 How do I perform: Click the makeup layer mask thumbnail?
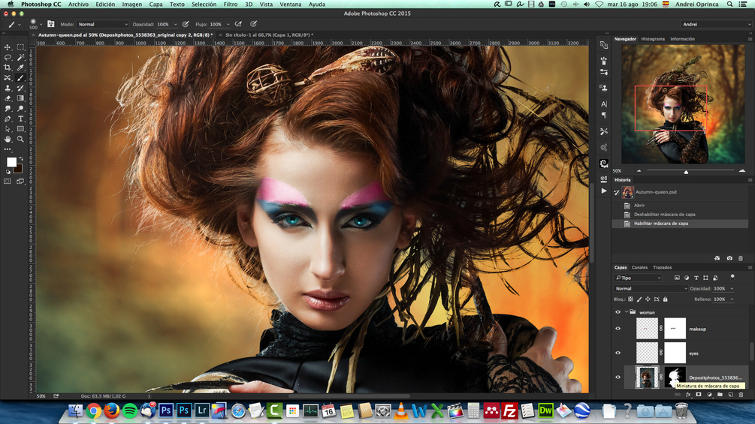[x=675, y=329]
